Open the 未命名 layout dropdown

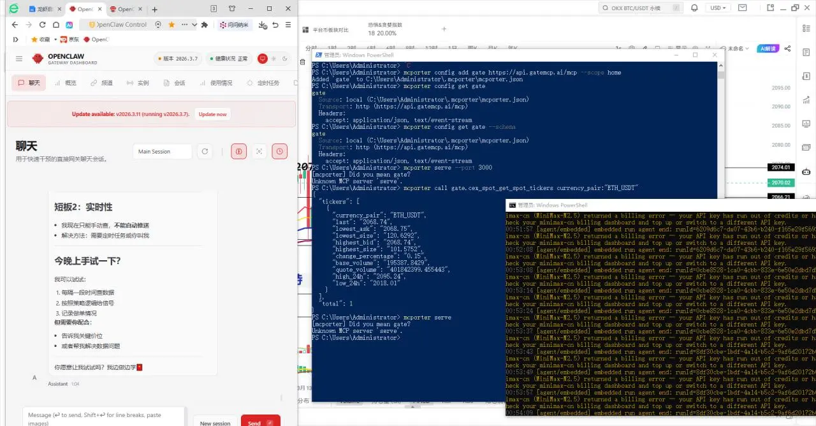738,48
